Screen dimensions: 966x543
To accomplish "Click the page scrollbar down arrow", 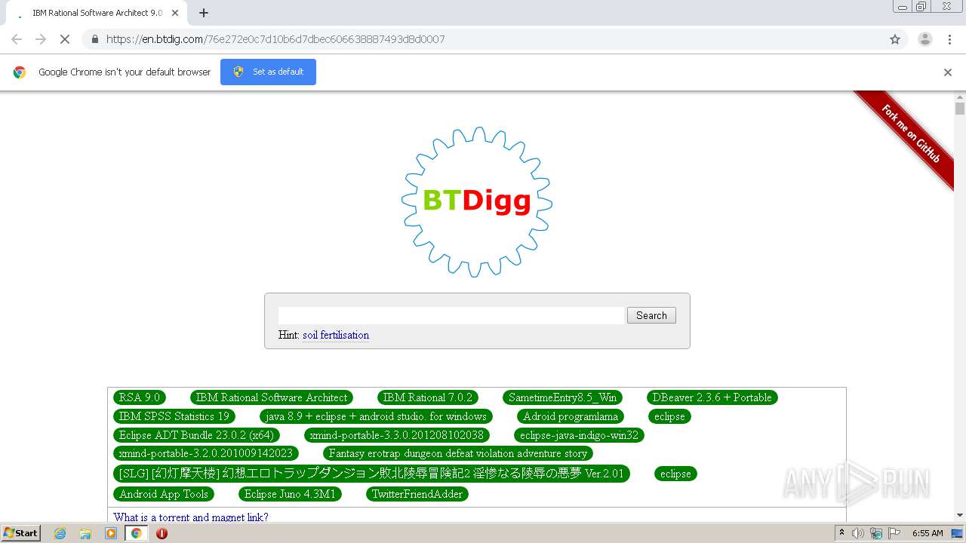I will pos(960,516).
